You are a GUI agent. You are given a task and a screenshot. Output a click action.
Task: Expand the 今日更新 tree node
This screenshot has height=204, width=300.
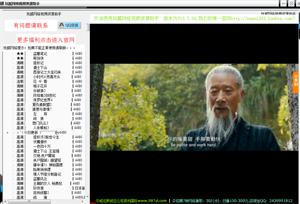(8, 132)
